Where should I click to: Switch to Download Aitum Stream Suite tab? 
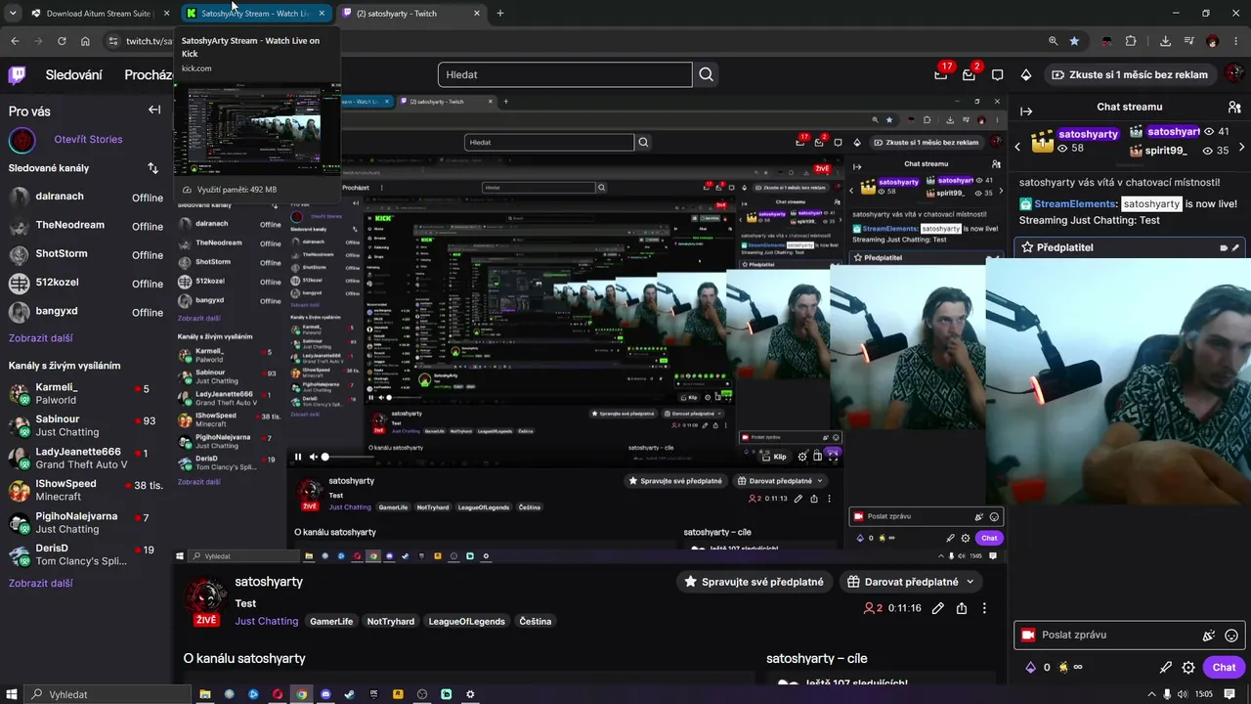point(98,14)
